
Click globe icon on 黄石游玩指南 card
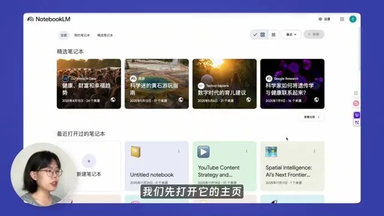point(181,100)
